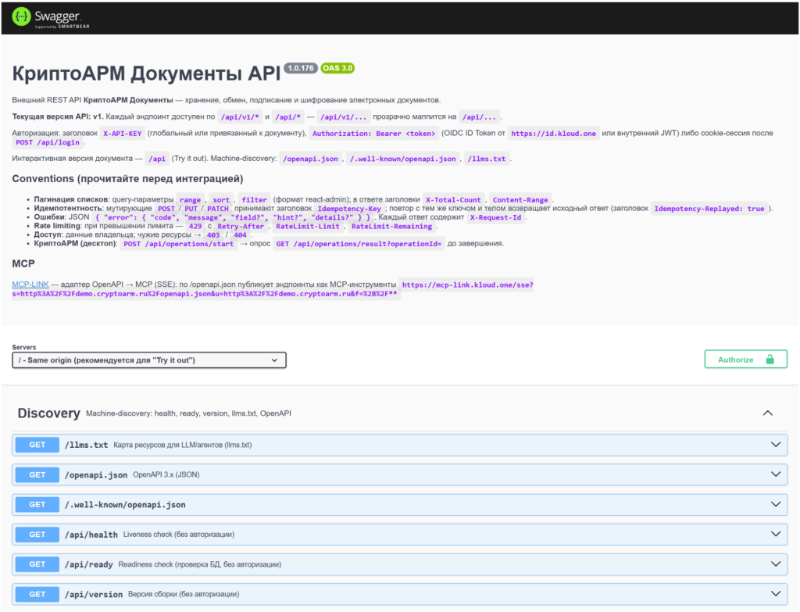Click the Authorize button
800x612 pixels.
pos(745,360)
